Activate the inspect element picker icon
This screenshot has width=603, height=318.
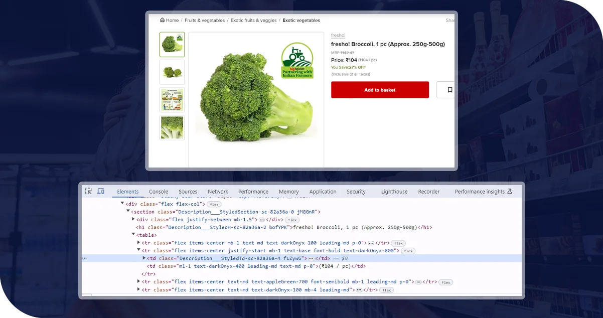[88, 191]
